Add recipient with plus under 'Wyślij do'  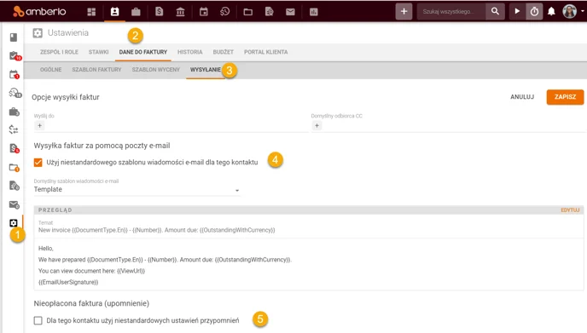click(40, 125)
